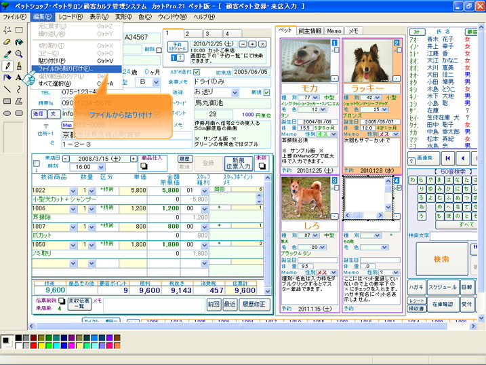Viewport: 486px width, 365px height.
Task: Click the small question mark help icon
Action: tap(411, 161)
